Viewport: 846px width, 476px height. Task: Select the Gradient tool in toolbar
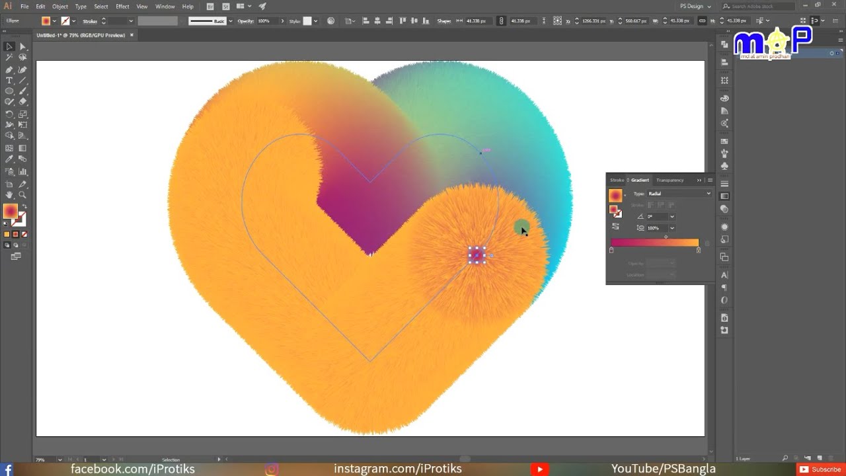22,148
